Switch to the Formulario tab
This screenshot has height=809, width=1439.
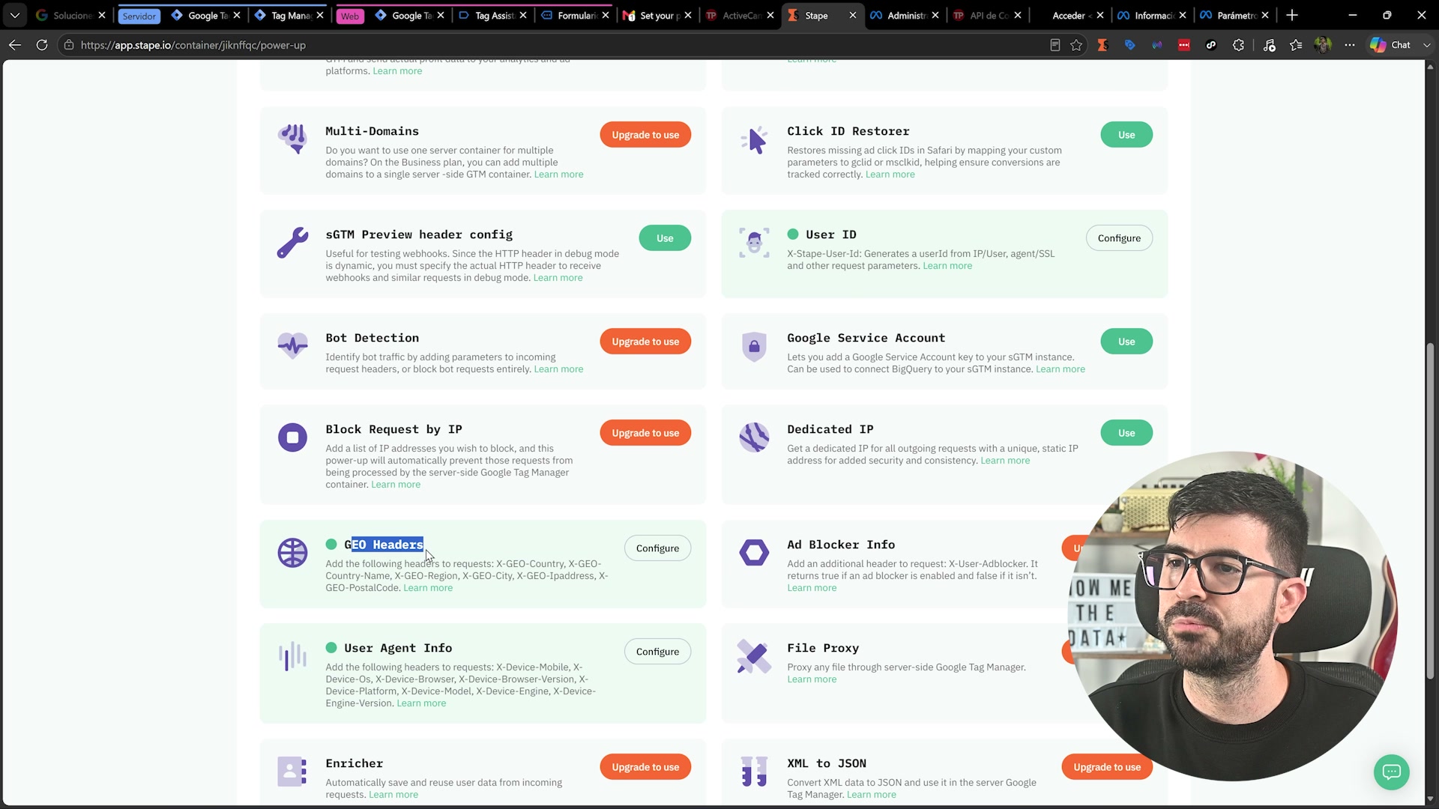point(576,15)
